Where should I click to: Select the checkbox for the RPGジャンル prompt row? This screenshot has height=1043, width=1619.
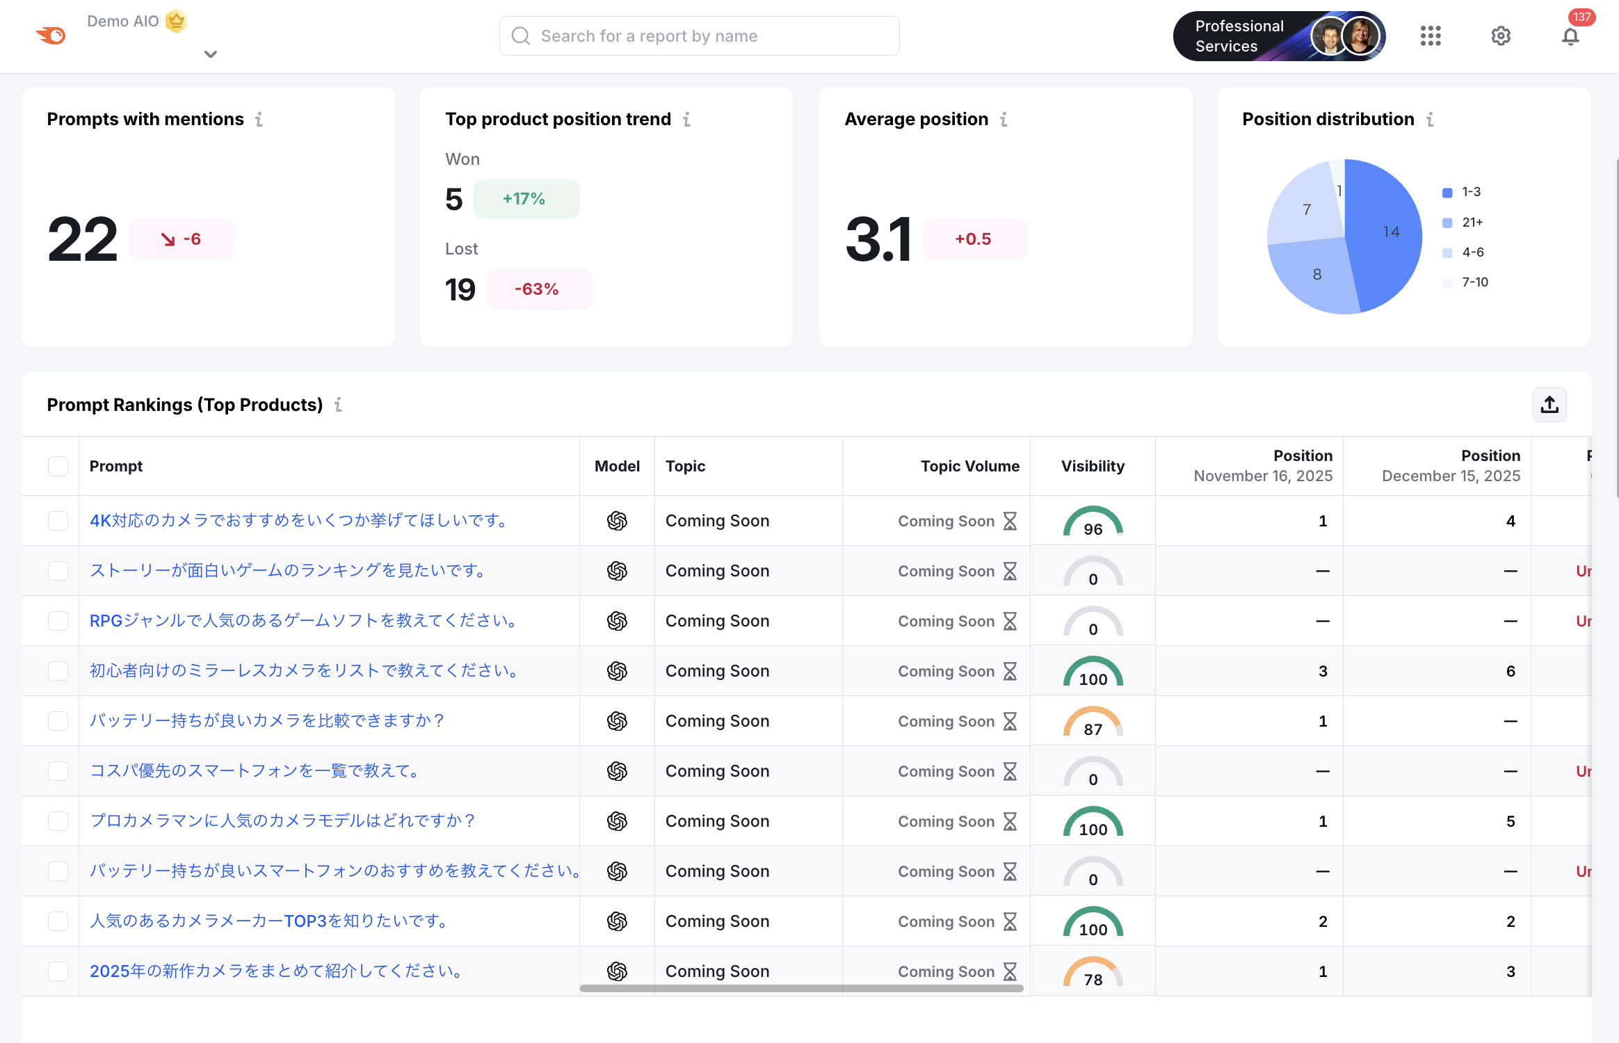58,621
